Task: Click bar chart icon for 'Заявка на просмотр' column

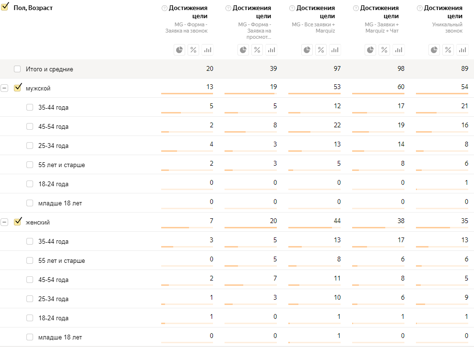Action: tap(271, 50)
